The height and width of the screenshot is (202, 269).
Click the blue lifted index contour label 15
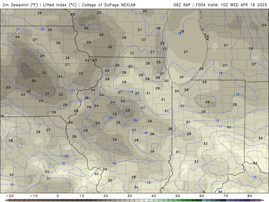[x=255, y=177]
